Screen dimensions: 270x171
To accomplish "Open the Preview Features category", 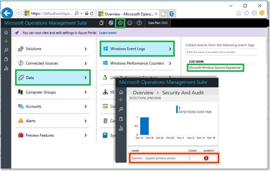I will point(52,135).
